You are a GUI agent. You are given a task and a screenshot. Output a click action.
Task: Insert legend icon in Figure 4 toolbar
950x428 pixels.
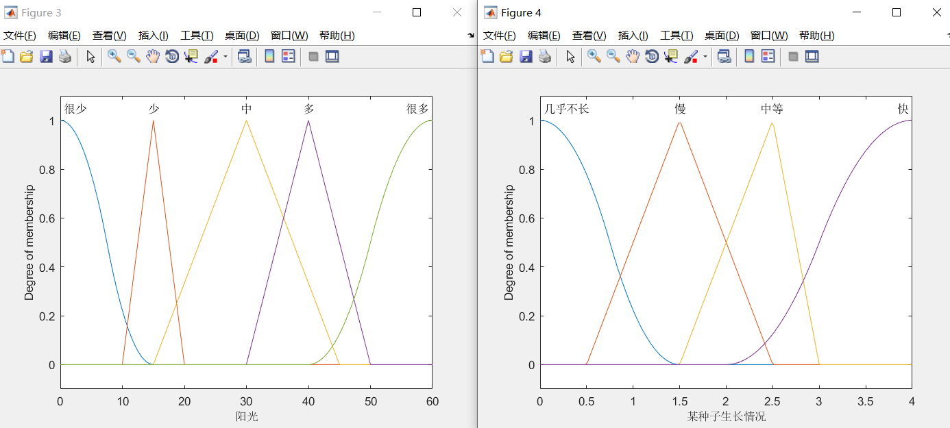(768, 57)
